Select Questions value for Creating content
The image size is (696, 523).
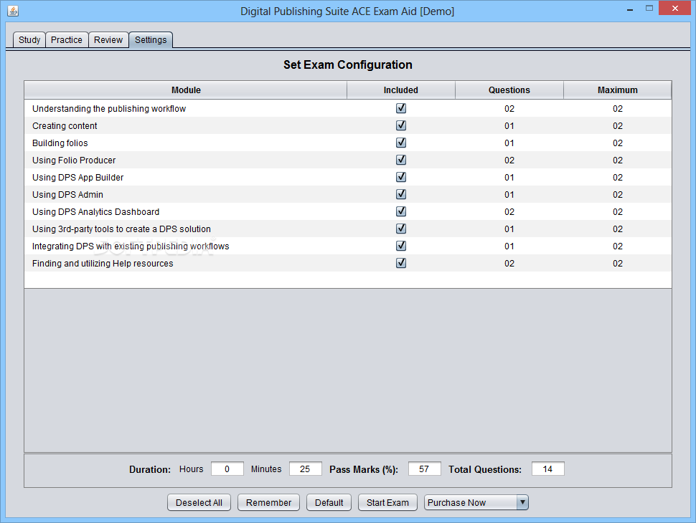pyautogui.click(x=509, y=126)
